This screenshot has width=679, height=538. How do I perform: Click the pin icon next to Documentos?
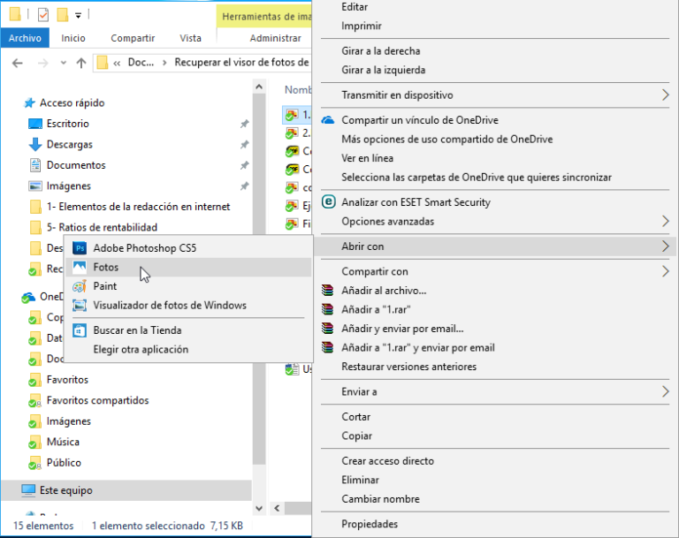coord(245,165)
